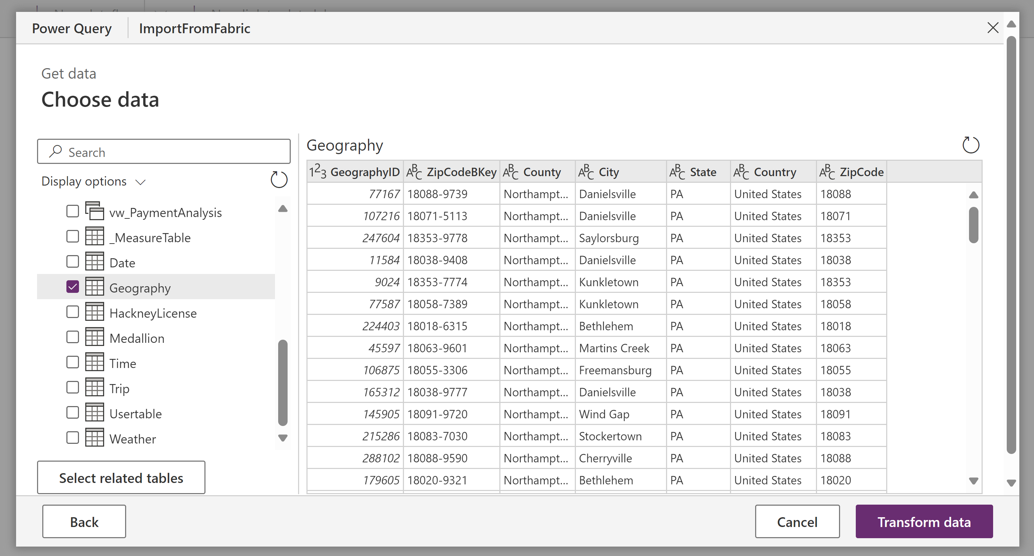This screenshot has height=556, width=1034.
Task: Click the Power Query header label
Action: (x=72, y=28)
